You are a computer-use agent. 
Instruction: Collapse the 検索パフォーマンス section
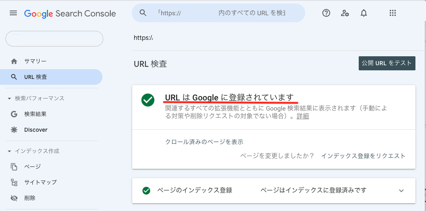(9, 98)
